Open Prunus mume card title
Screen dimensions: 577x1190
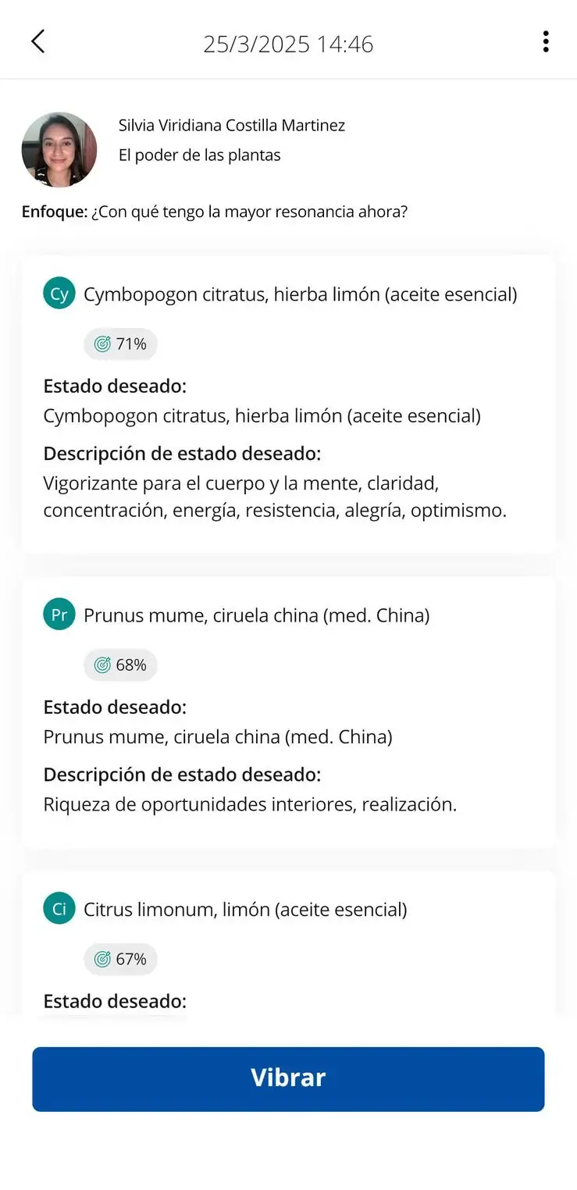pos(256,615)
